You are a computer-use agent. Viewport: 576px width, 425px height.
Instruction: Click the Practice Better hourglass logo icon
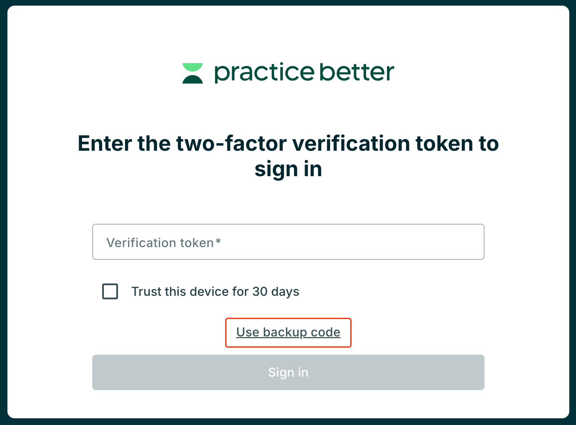click(193, 73)
